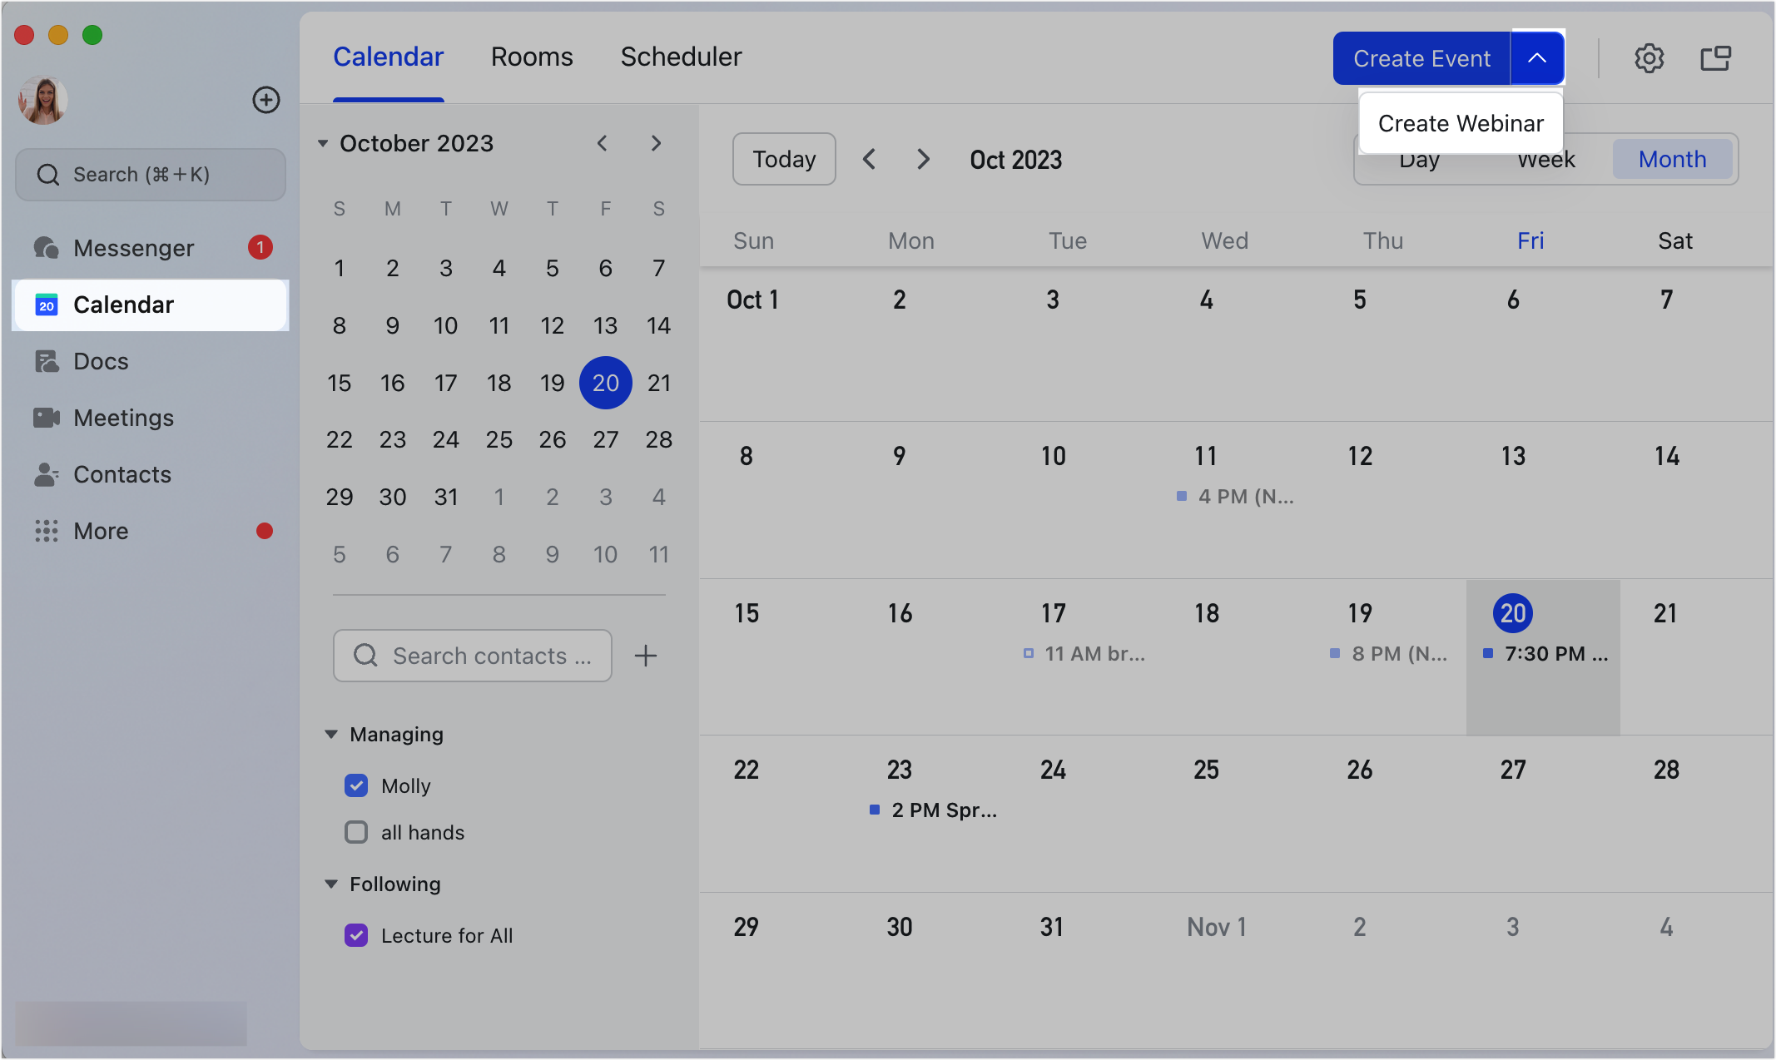The image size is (1776, 1060).
Task: Open calendar settings gear icon
Action: [1649, 58]
